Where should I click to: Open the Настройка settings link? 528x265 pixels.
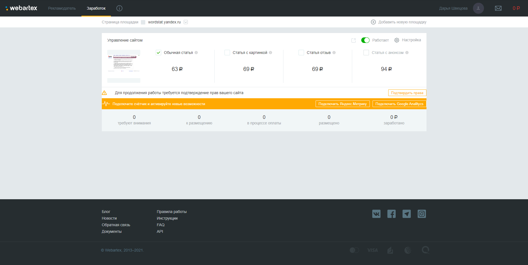pyautogui.click(x=411, y=40)
